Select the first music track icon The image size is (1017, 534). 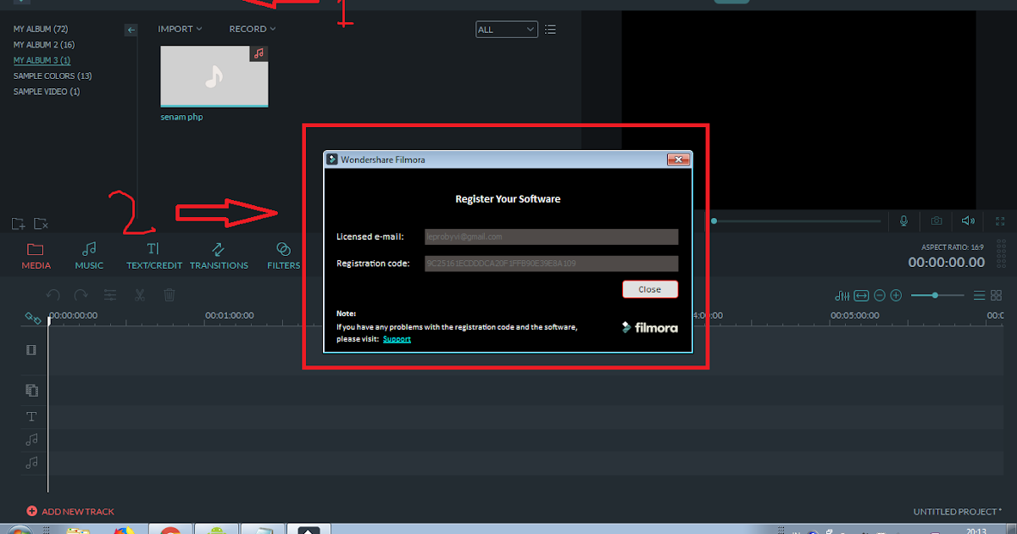click(x=31, y=439)
